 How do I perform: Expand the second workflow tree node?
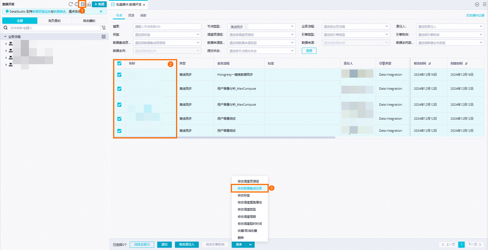point(6,51)
